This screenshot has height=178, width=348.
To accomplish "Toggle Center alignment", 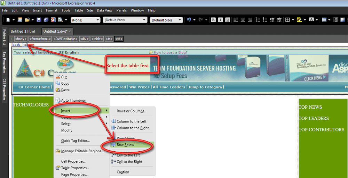I will tap(243, 20).
